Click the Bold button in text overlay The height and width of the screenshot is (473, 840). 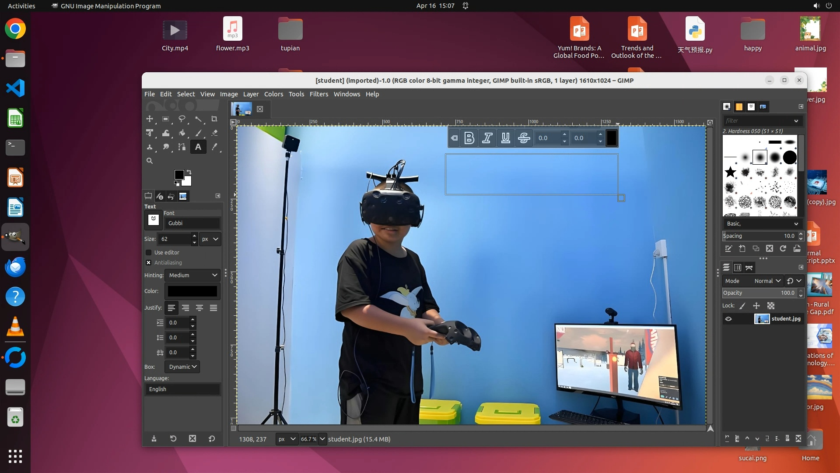click(469, 138)
